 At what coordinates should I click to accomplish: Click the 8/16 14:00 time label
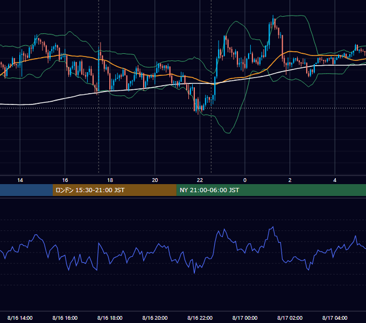(x=20, y=318)
